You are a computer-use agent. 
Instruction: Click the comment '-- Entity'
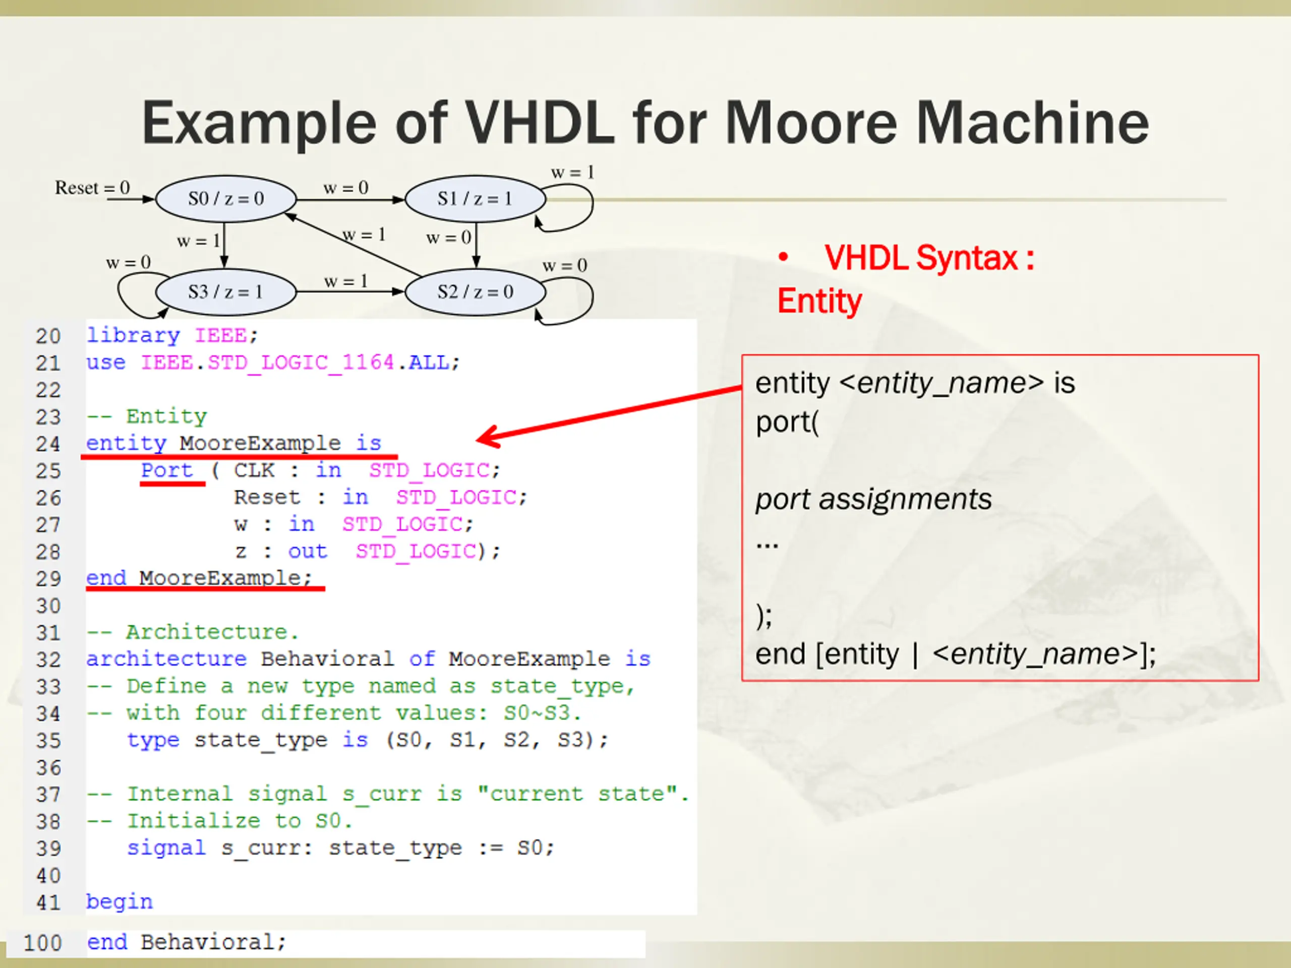click(x=146, y=416)
